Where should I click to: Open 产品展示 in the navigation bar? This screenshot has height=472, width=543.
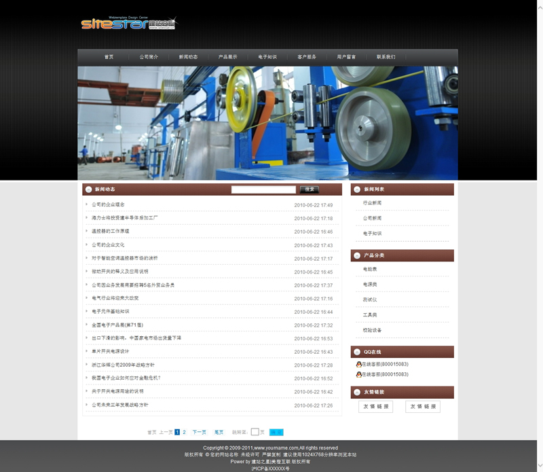pos(227,57)
